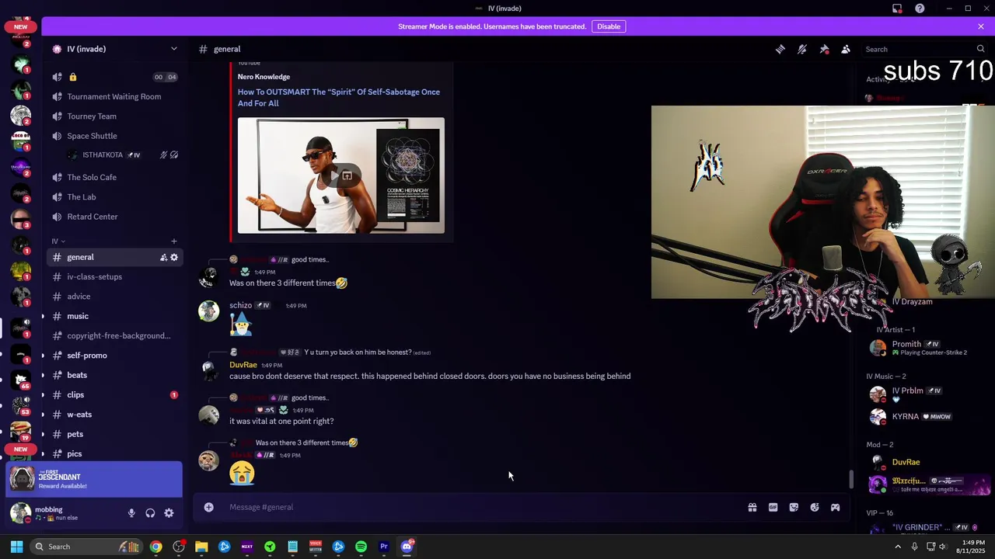Open the NEW server folder at top
995x559 pixels.
click(x=21, y=26)
